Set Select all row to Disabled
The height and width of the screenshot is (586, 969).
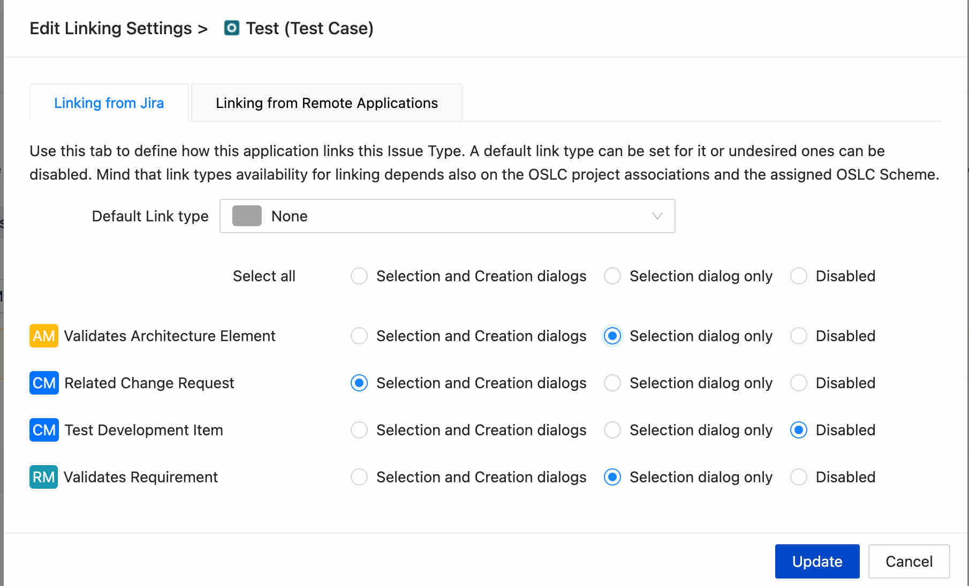click(799, 276)
